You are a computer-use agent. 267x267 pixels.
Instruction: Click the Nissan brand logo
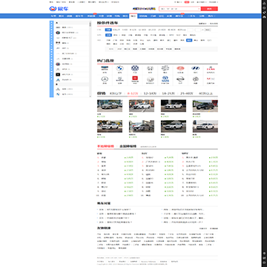(180, 79)
